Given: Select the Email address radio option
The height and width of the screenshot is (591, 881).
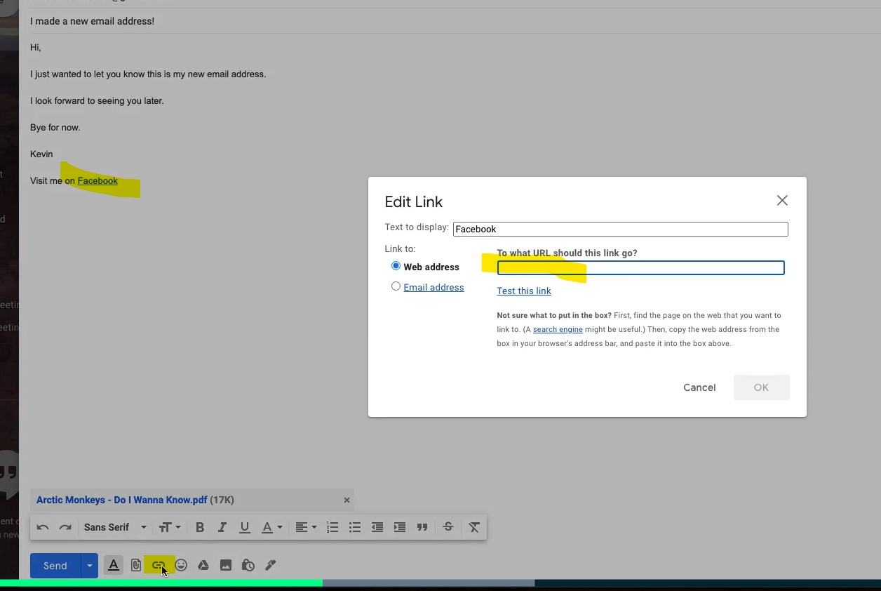Looking at the screenshot, I should [396, 286].
